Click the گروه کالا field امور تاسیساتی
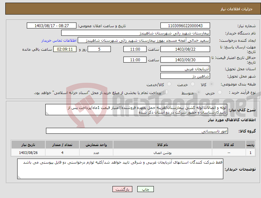261x198 pixels. [x=137, y=131]
